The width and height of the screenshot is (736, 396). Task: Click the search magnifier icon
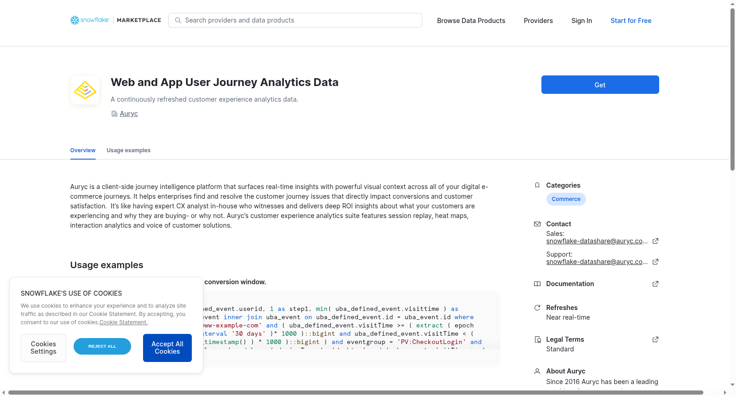pos(178,20)
